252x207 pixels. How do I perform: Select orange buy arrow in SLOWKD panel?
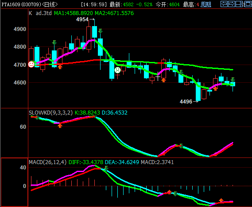click(60, 126)
